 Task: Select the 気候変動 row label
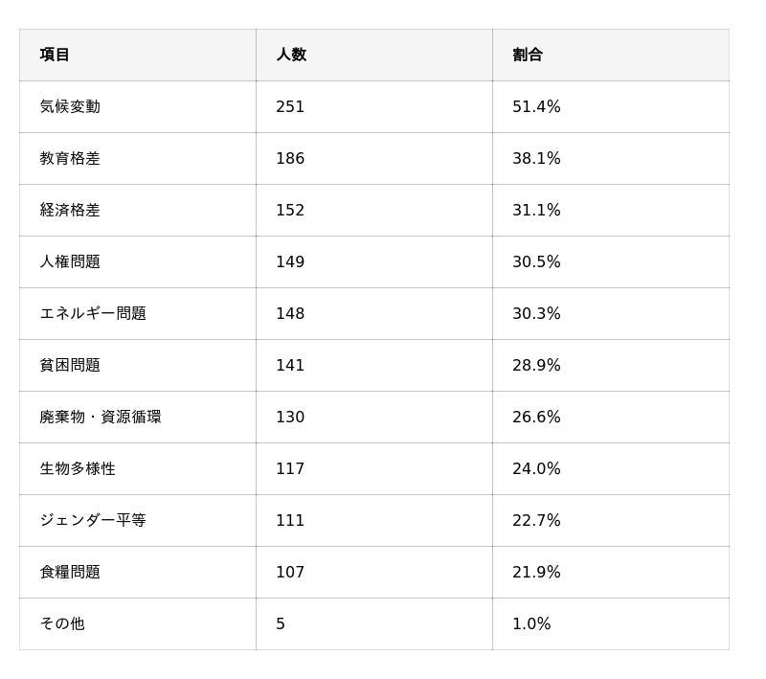[70, 106]
